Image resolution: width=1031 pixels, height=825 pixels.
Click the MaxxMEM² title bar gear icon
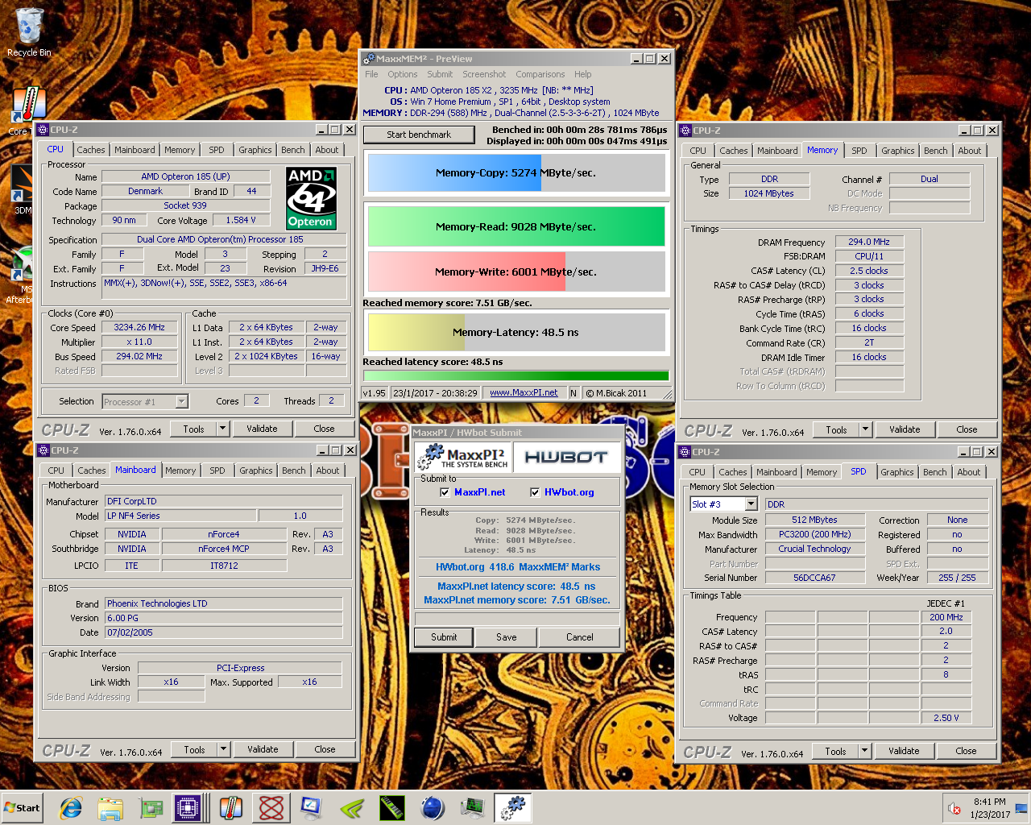tap(370, 59)
